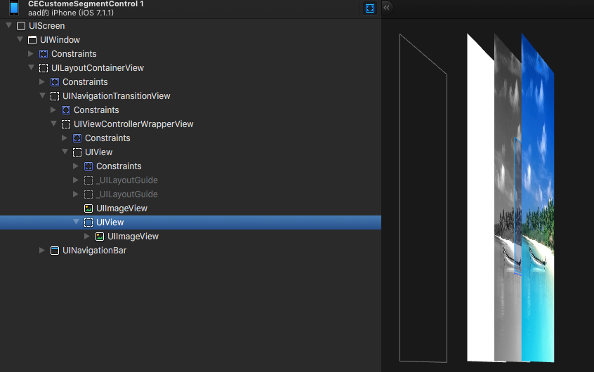Collapse the UINavigationTransitionView triangle
This screenshot has width=594, height=372.
point(42,96)
